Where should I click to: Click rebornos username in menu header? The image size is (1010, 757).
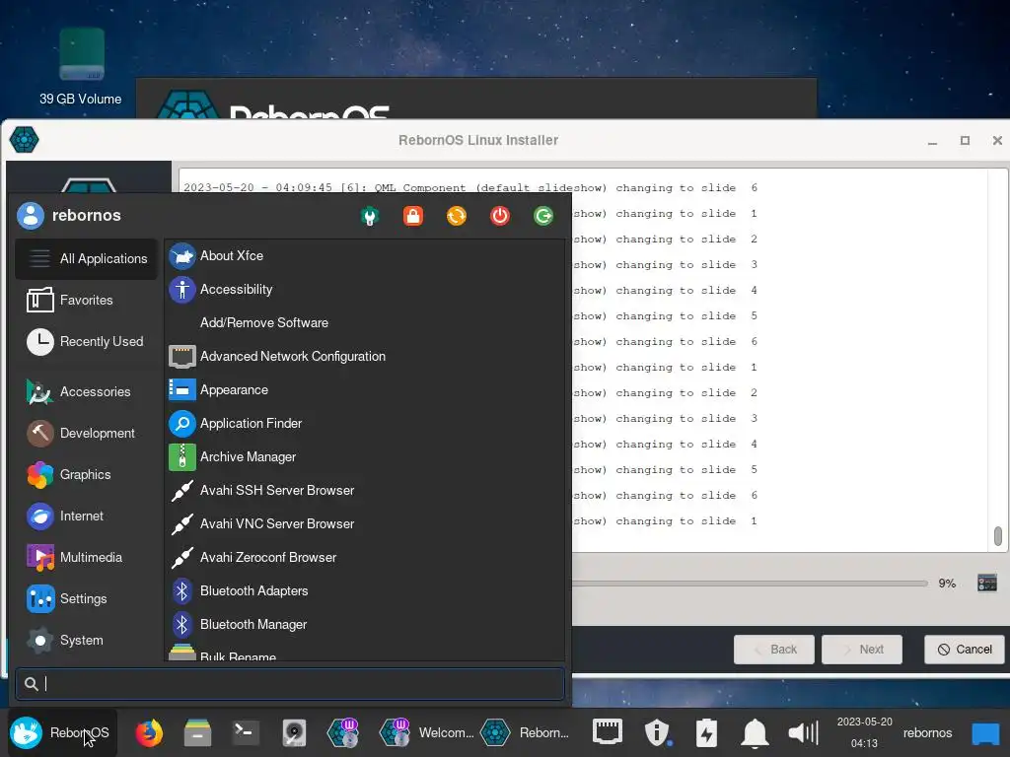[x=87, y=216]
